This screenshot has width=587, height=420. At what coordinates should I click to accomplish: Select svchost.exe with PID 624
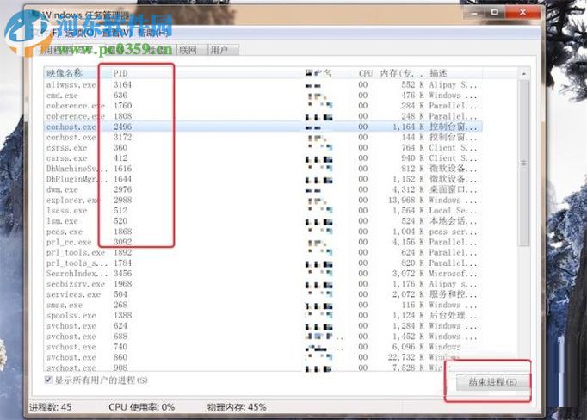[x=263, y=325]
